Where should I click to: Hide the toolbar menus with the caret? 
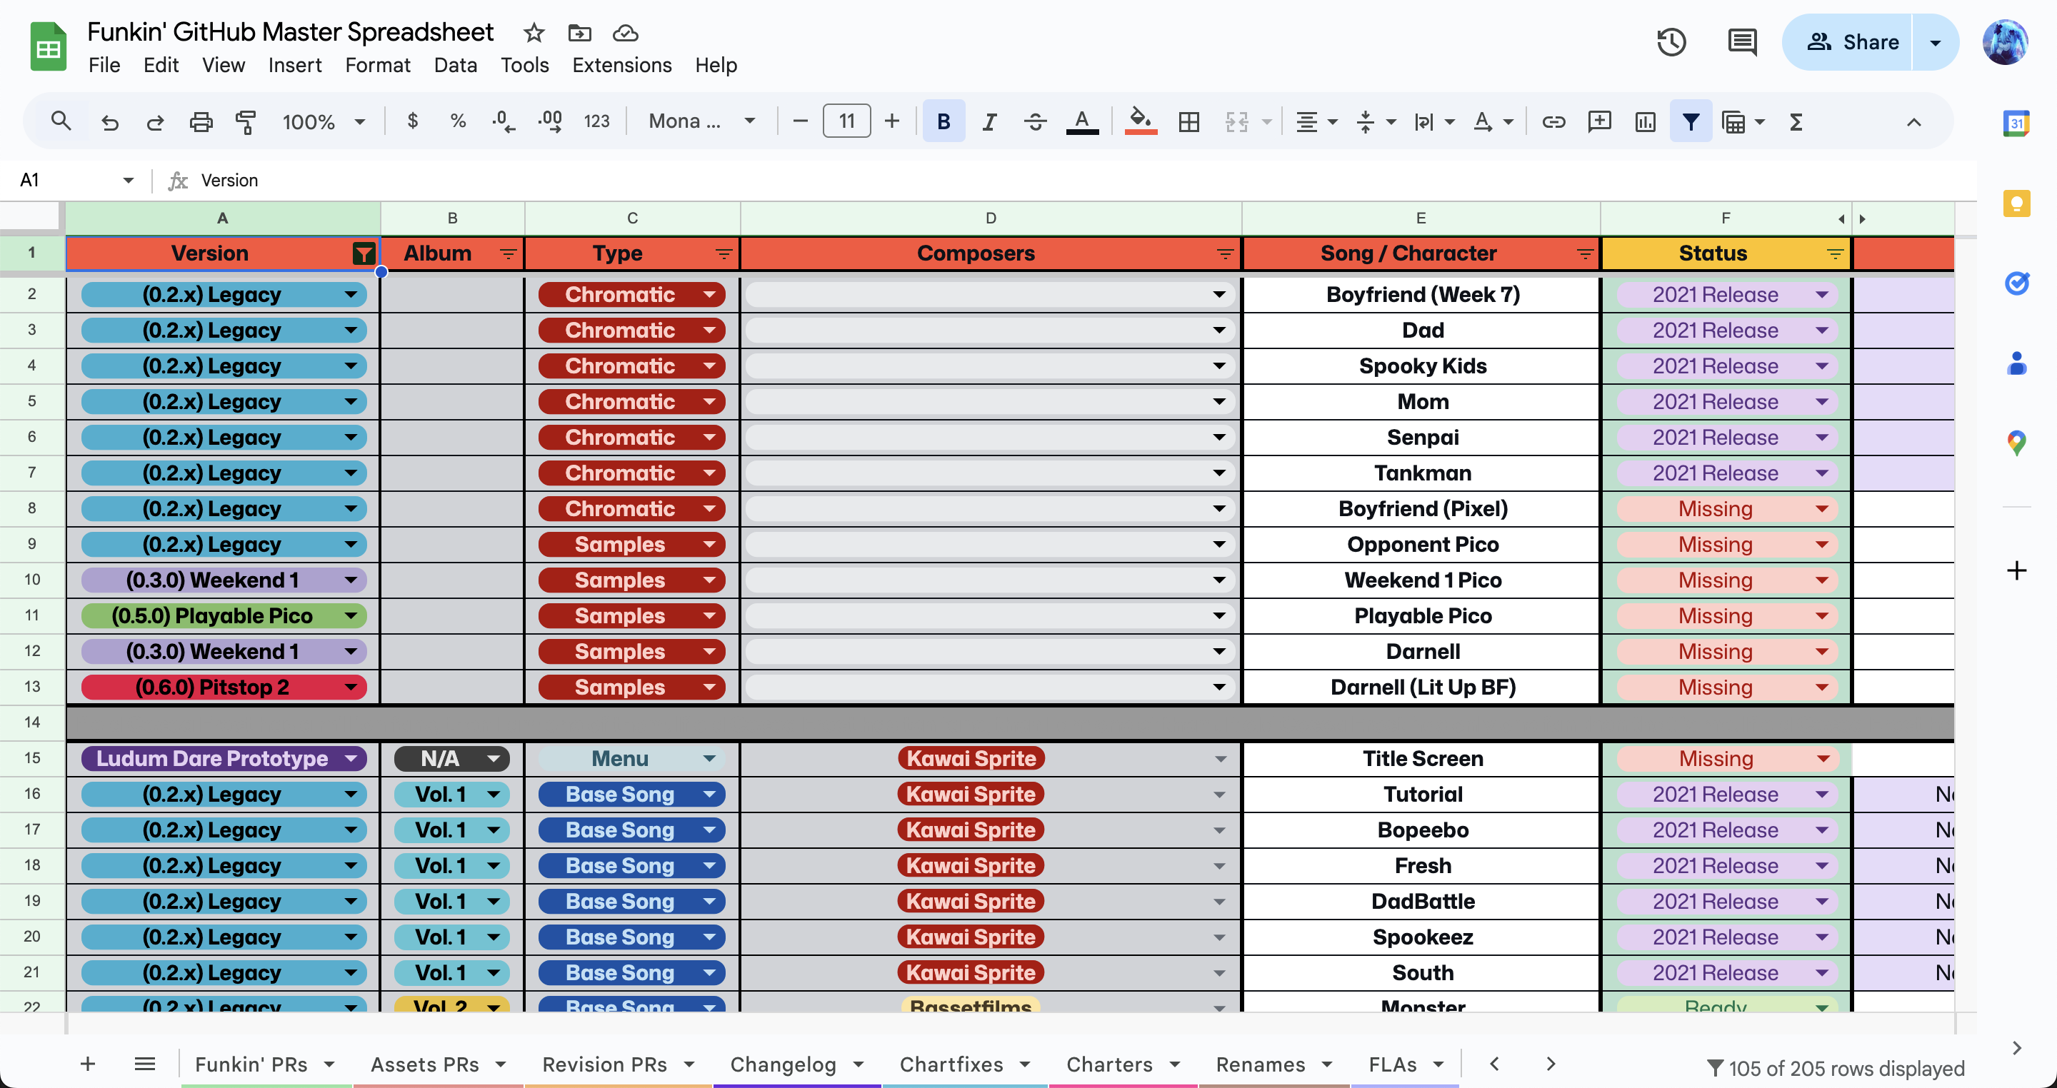[x=1913, y=121]
